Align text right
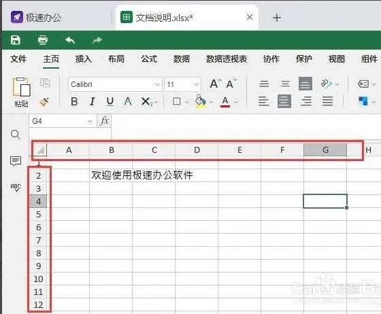381x314 pixels. (x=306, y=101)
